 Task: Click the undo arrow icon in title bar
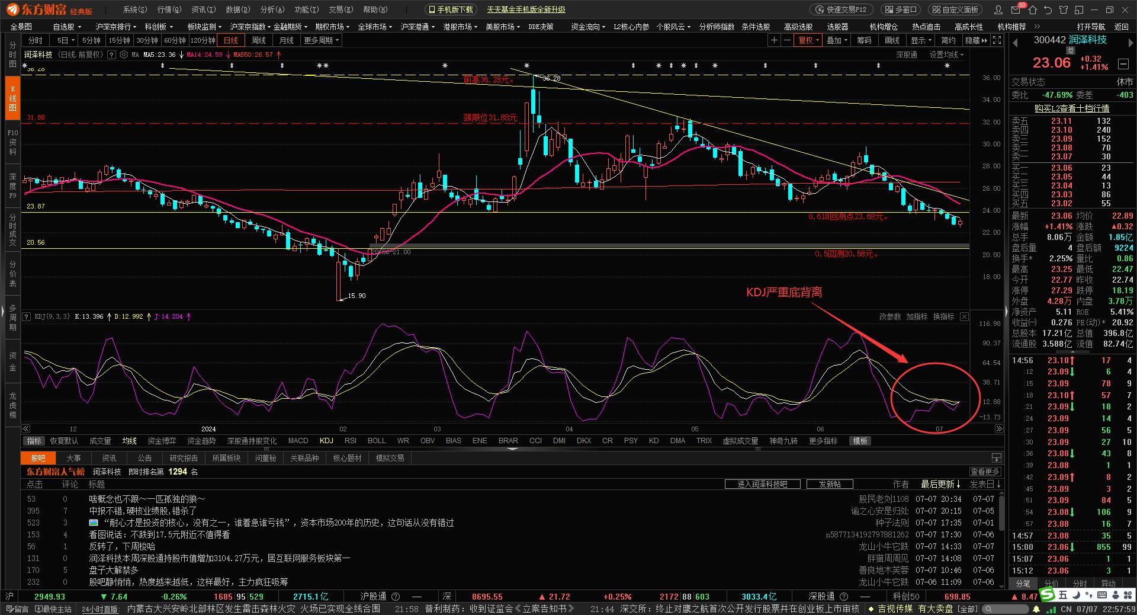click(x=1048, y=9)
